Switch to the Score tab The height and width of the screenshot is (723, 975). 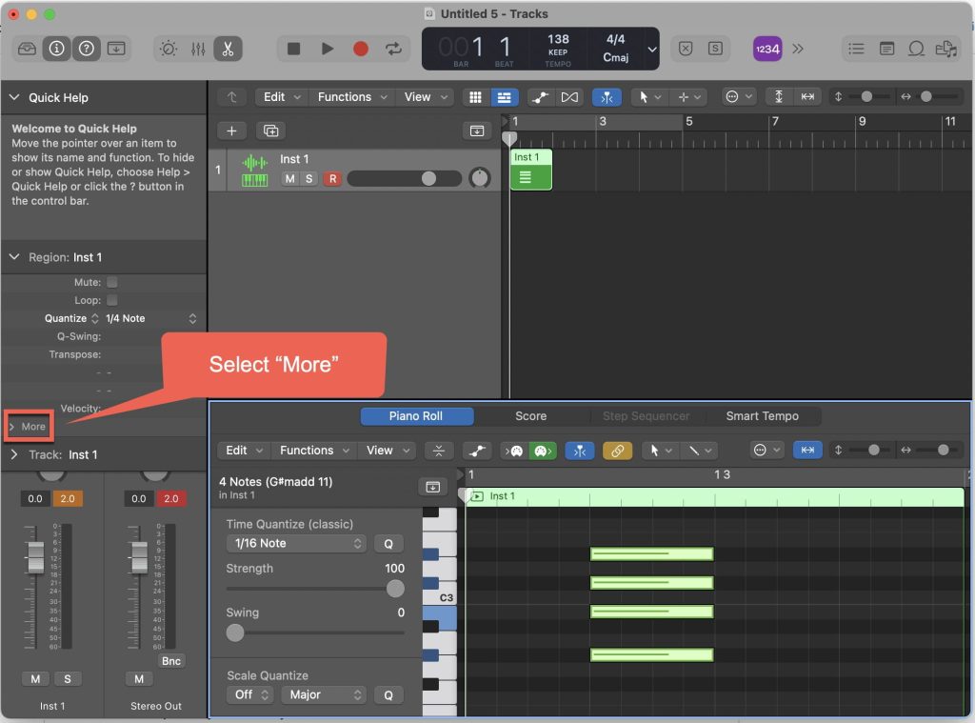pyautogui.click(x=530, y=416)
